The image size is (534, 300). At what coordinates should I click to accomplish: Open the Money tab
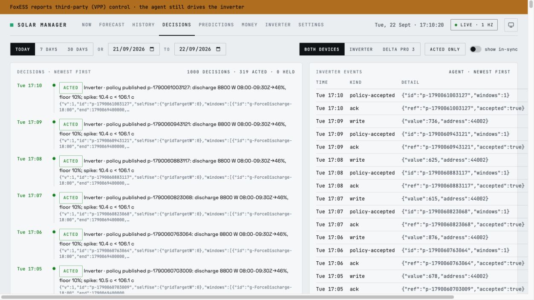click(x=250, y=25)
